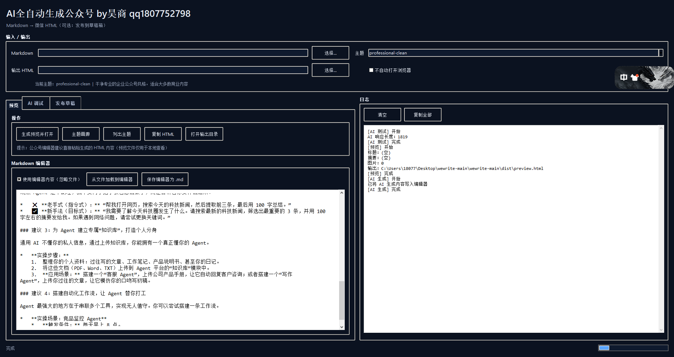
Task: Open the 主题画廊 theme gallery
Action: pos(81,134)
